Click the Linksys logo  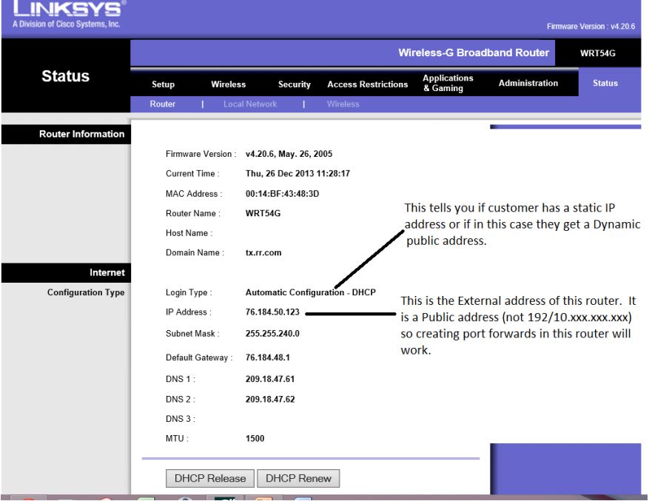click(68, 13)
